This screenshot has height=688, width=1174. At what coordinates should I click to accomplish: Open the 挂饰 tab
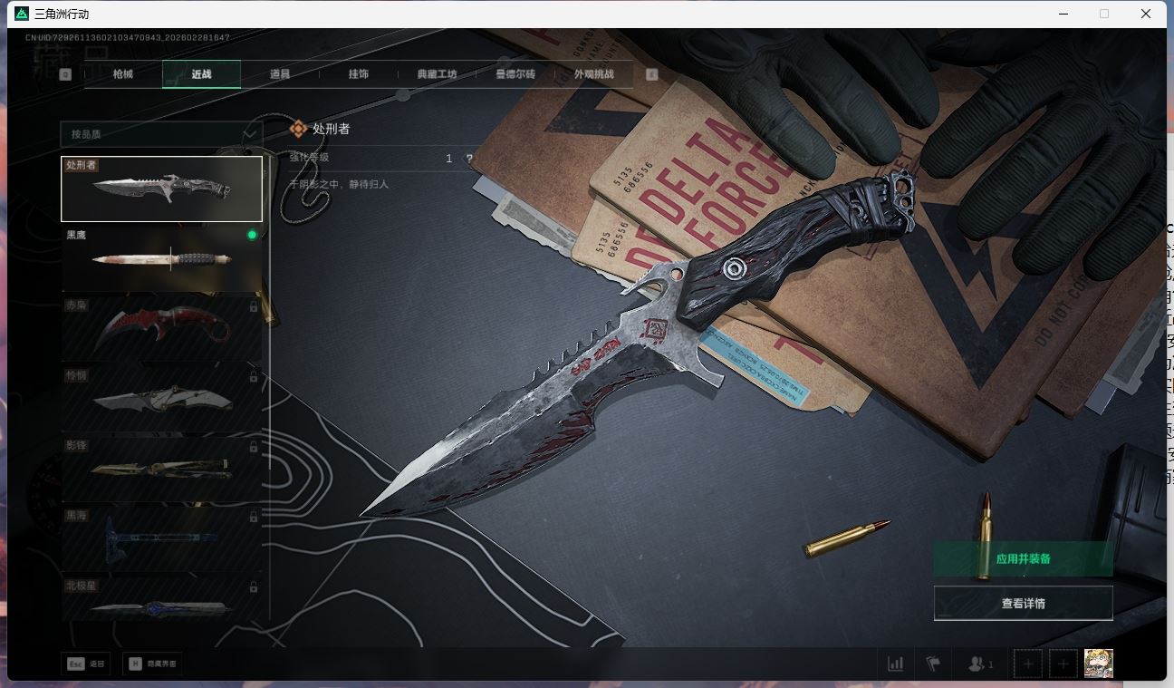coord(359,74)
